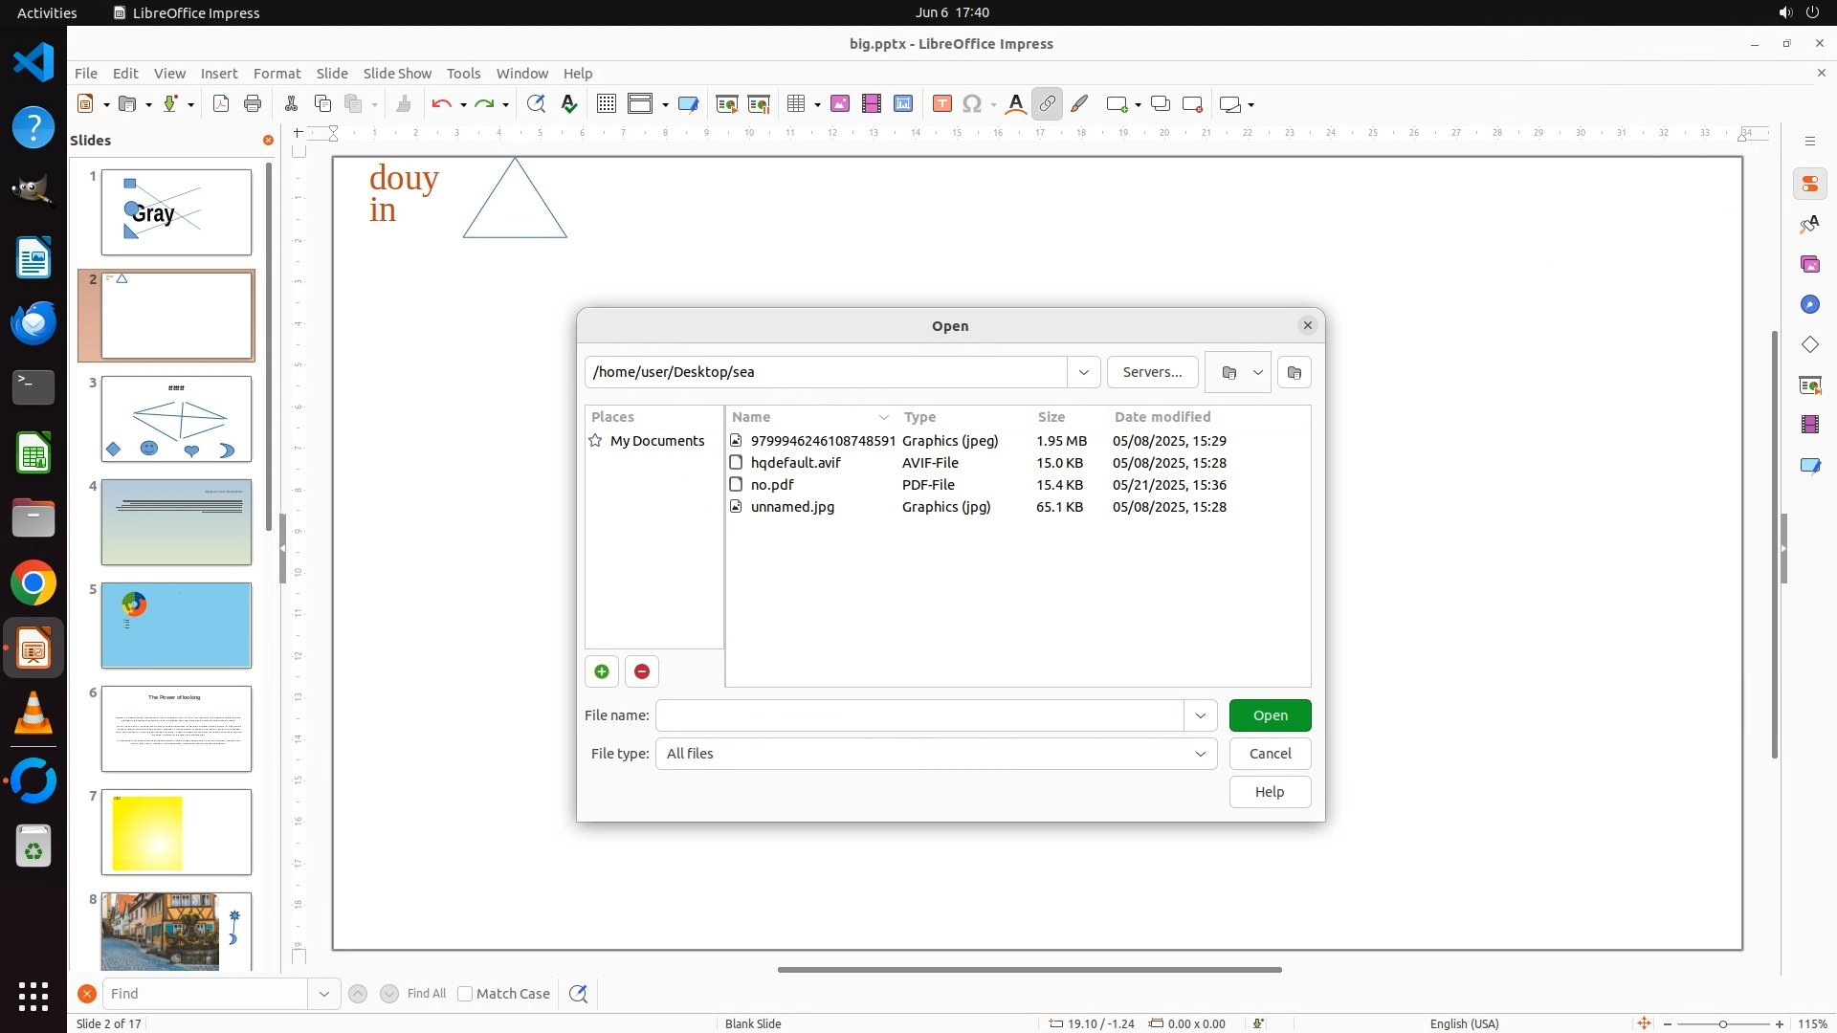Open the Slide Show menu
Screen dimensions: 1837x1033
[397, 73]
